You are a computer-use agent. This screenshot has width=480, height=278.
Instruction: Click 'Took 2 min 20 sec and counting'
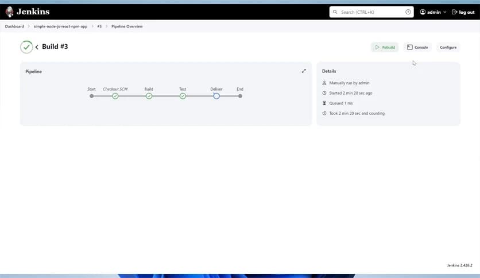click(357, 113)
